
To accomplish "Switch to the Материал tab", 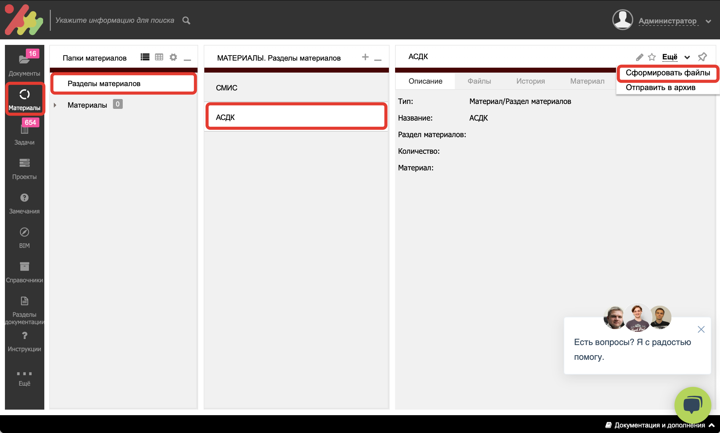I will point(587,81).
